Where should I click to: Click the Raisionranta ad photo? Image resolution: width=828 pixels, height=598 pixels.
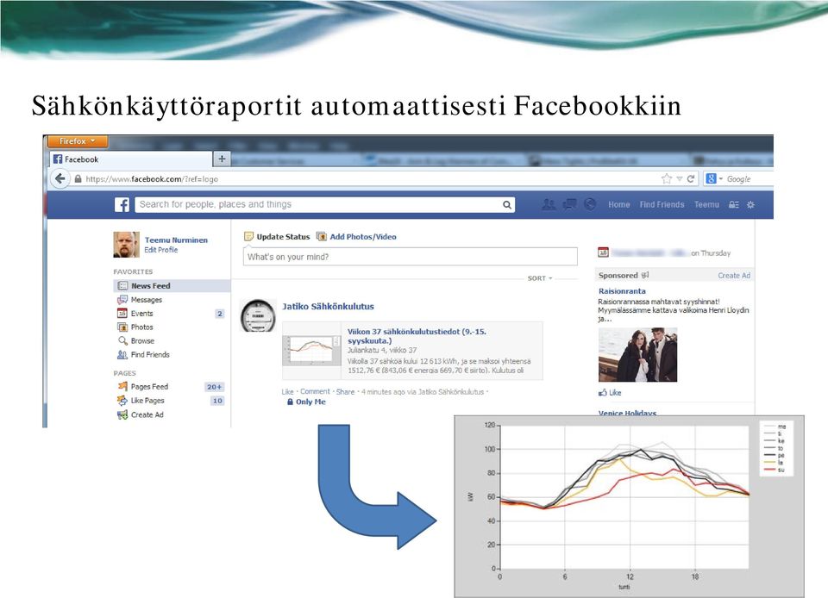pyautogui.click(x=638, y=355)
